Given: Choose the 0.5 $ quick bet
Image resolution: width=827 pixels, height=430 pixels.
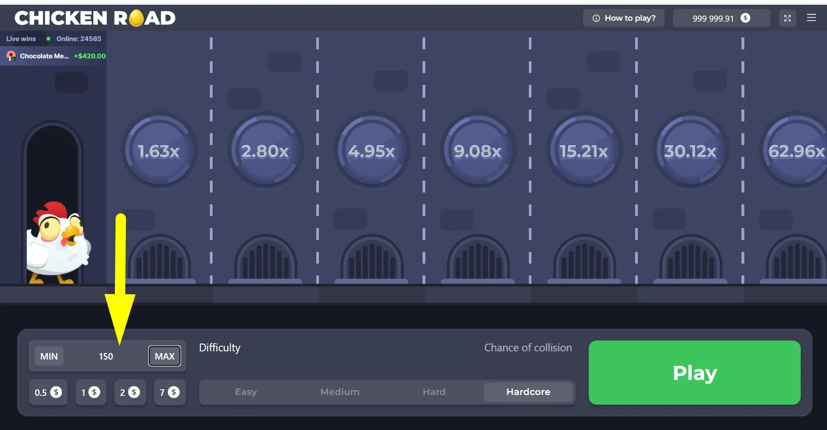Looking at the screenshot, I should click(x=48, y=392).
